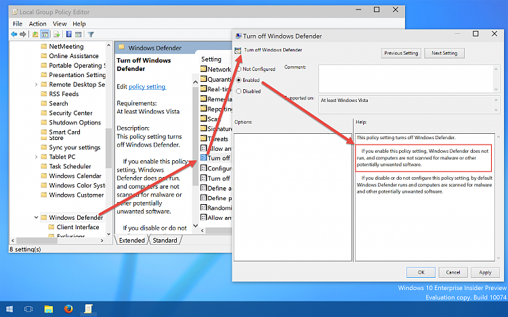Click the policy icon beside Randomi... setting
508x317 pixels.
(203, 208)
